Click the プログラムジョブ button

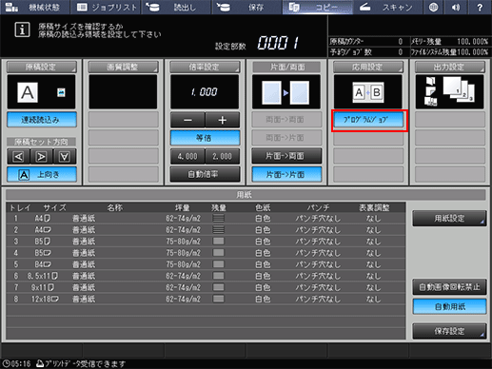368,120
